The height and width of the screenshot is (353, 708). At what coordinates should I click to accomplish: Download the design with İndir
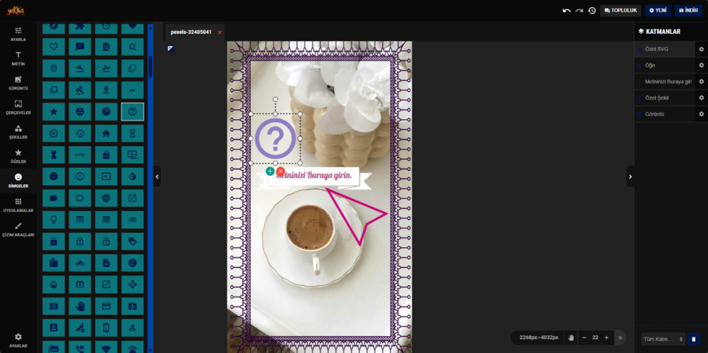689,10
